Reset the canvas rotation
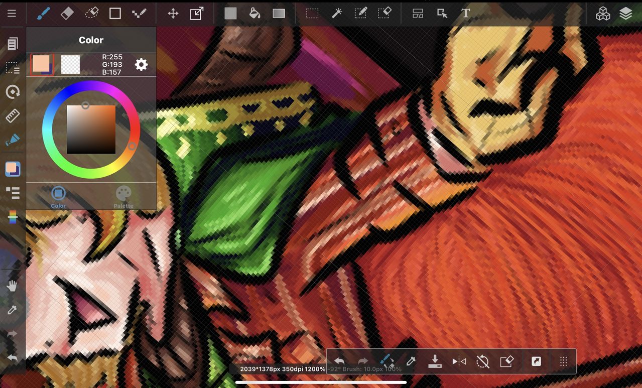642x388 pixels. (x=482, y=361)
